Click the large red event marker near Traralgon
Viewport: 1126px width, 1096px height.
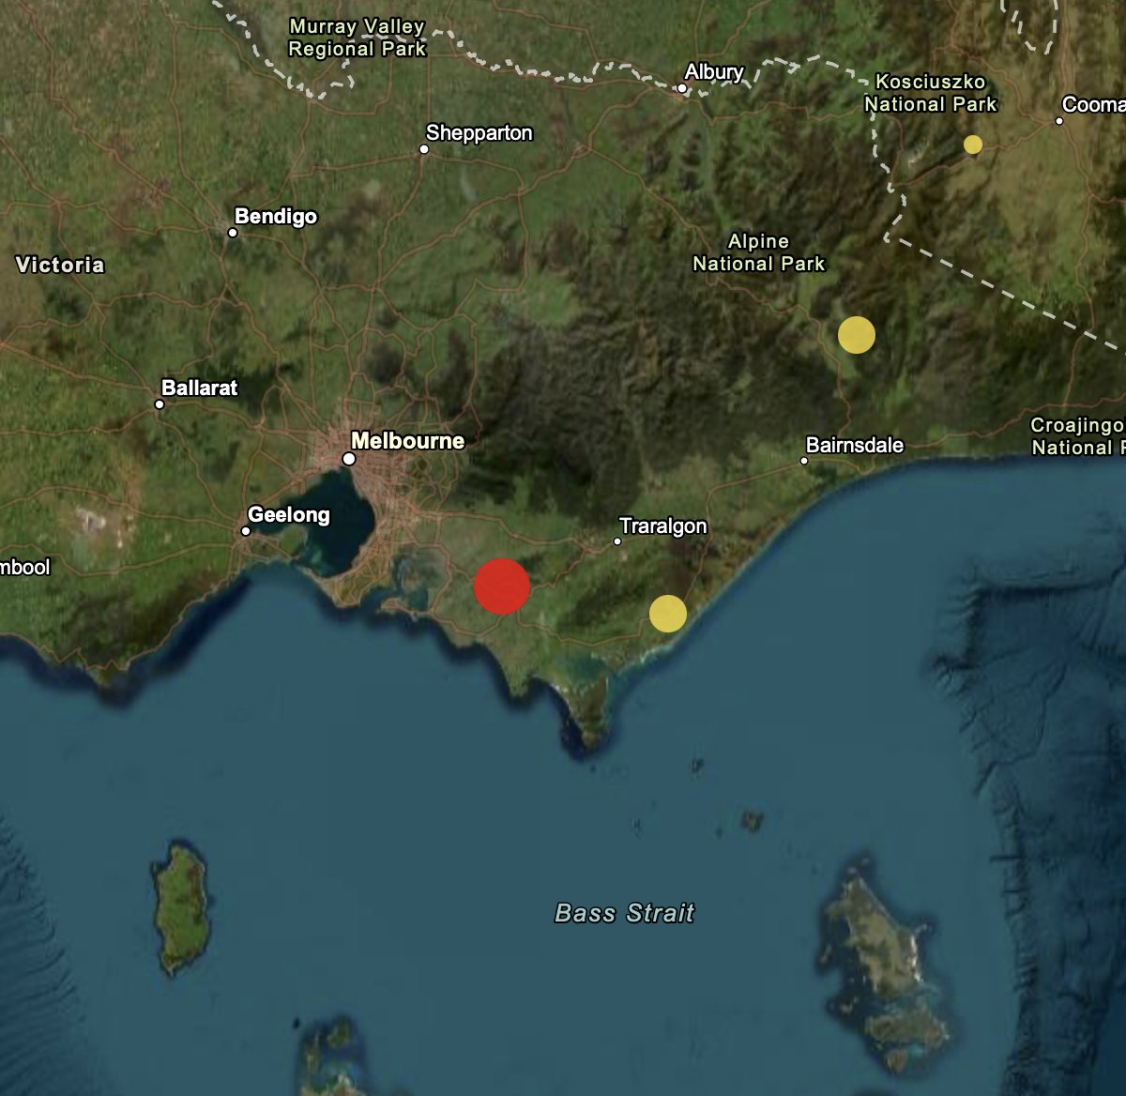pyautogui.click(x=502, y=586)
